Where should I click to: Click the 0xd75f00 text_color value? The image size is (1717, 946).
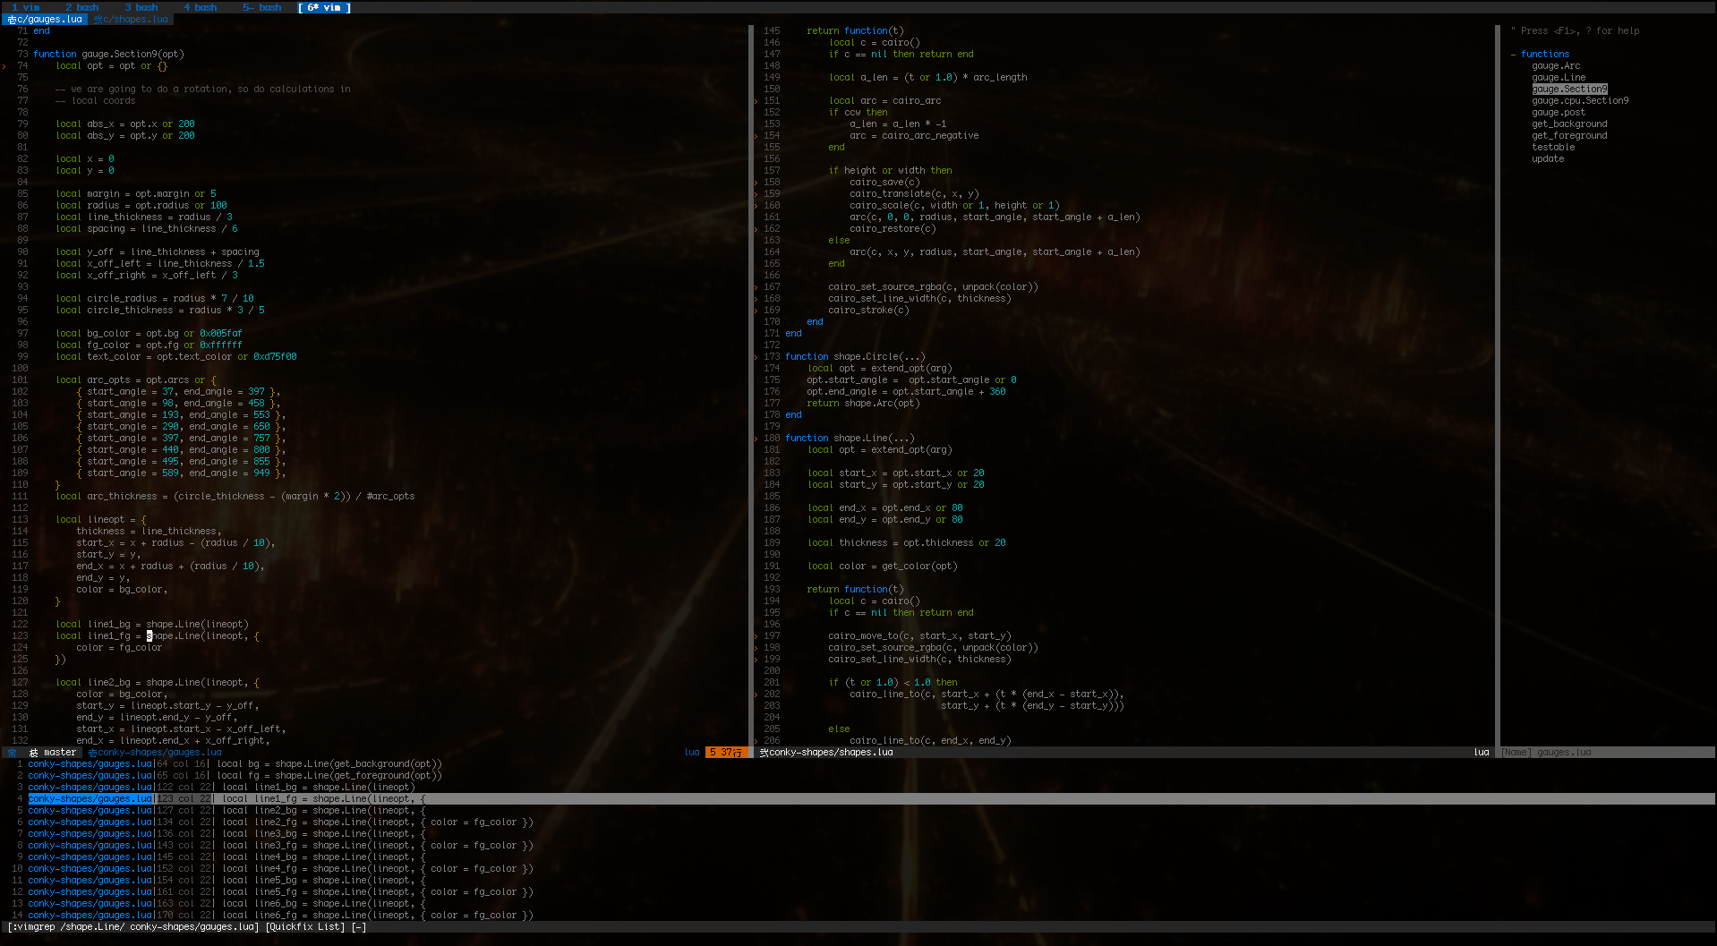point(275,357)
